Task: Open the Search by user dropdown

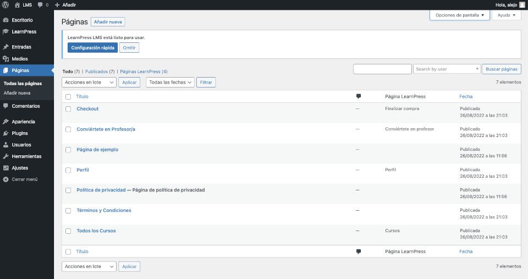Action: click(447, 69)
